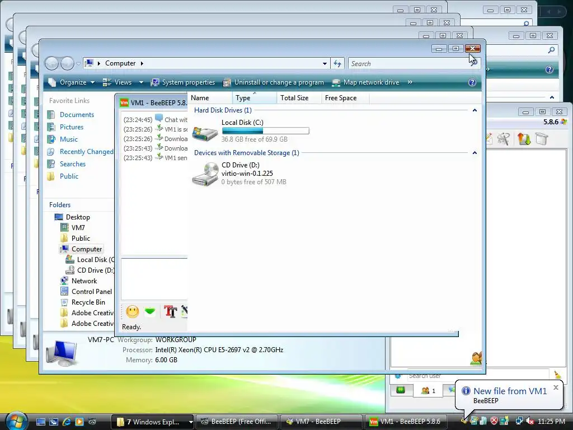Open the emoticon smiley in VM1 BeeBEEP chat
This screenshot has width=573, height=430.
[x=132, y=311]
